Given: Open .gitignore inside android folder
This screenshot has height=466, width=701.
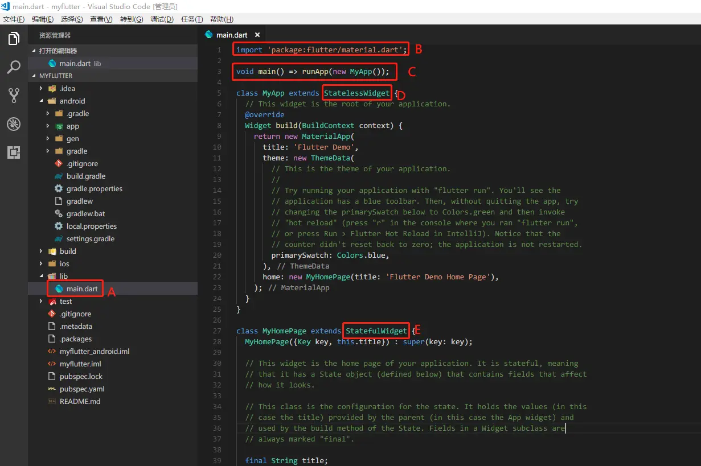Looking at the screenshot, I should point(113,163).
